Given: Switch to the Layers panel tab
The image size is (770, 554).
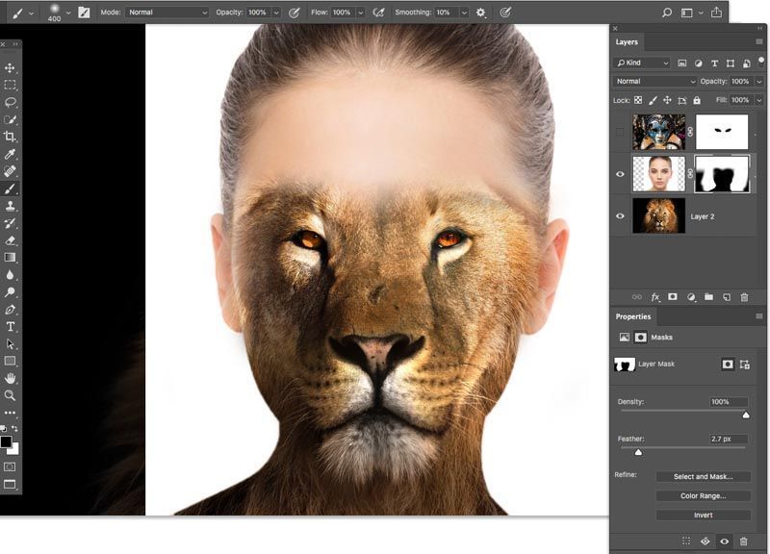Looking at the screenshot, I should point(627,42).
